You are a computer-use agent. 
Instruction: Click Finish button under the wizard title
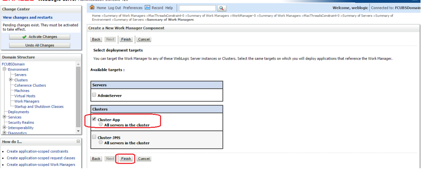[126, 39]
